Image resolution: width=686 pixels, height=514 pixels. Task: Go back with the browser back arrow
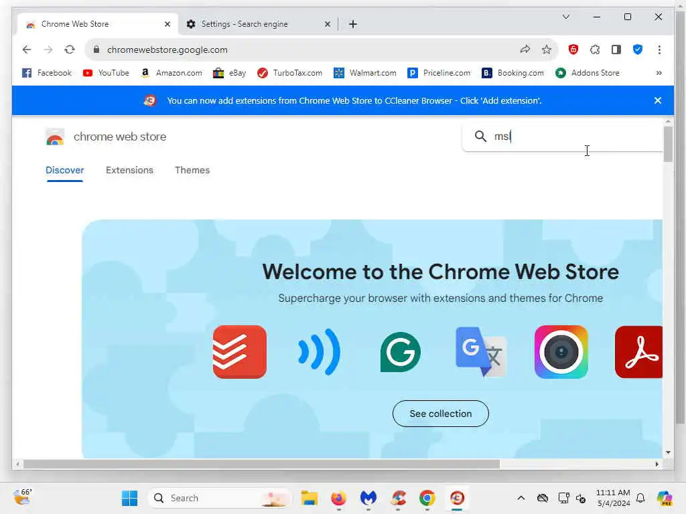pyautogui.click(x=27, y=50)
